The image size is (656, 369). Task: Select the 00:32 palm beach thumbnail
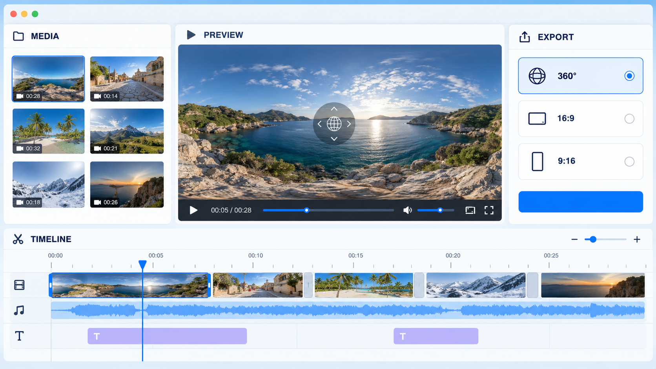[48, 131]
